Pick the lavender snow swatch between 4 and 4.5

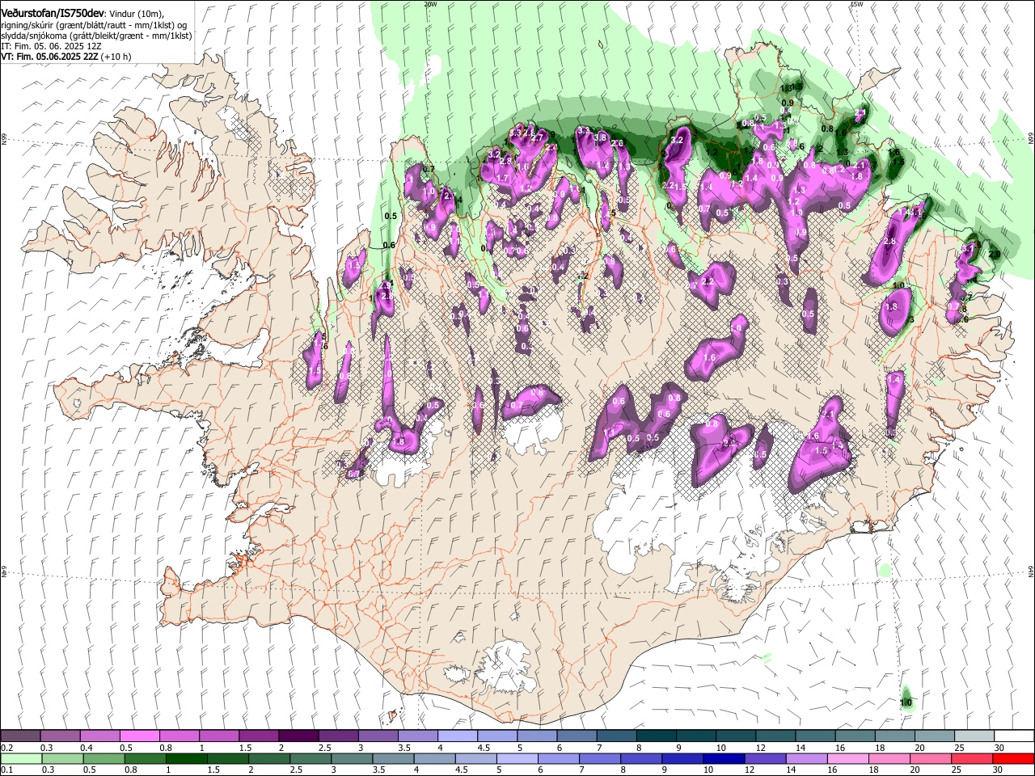(457, 736)
